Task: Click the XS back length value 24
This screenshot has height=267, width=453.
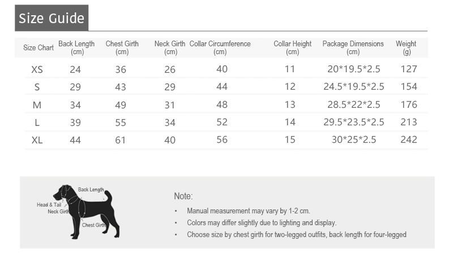Action: pos(75,69)
